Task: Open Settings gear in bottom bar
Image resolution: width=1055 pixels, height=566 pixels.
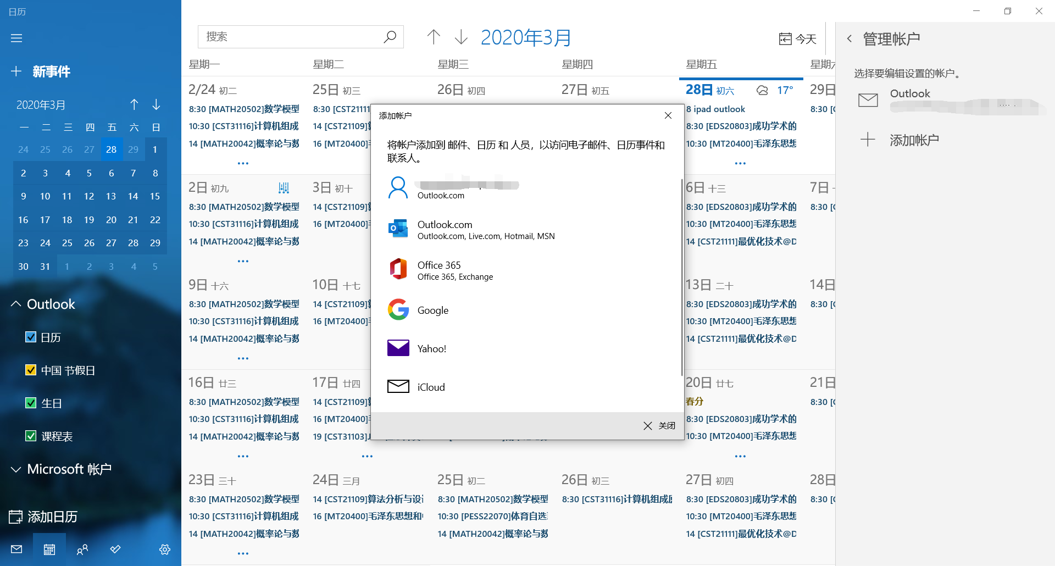Action: (x=164, y=550)
